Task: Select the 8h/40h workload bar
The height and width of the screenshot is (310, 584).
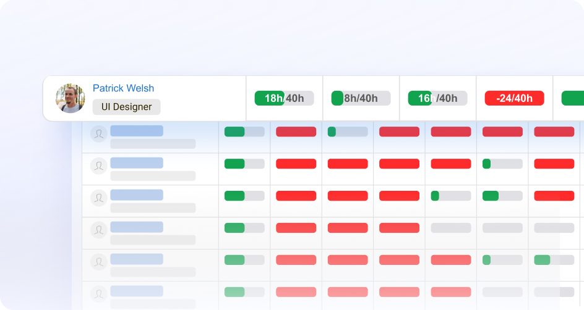Action: (361, 98)
